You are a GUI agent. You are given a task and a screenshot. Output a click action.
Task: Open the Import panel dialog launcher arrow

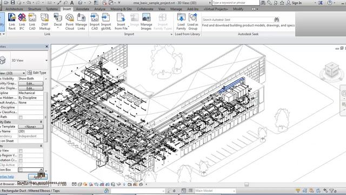pos(171,34)
